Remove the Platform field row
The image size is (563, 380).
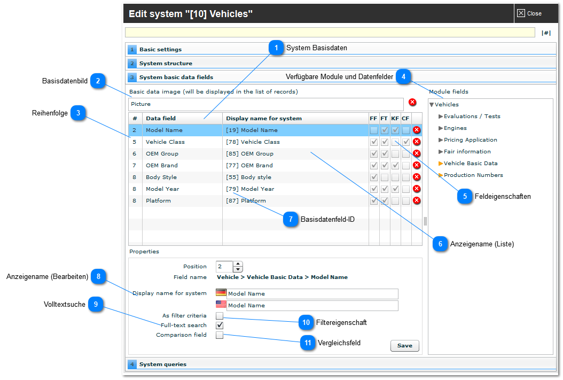(417, 200)
